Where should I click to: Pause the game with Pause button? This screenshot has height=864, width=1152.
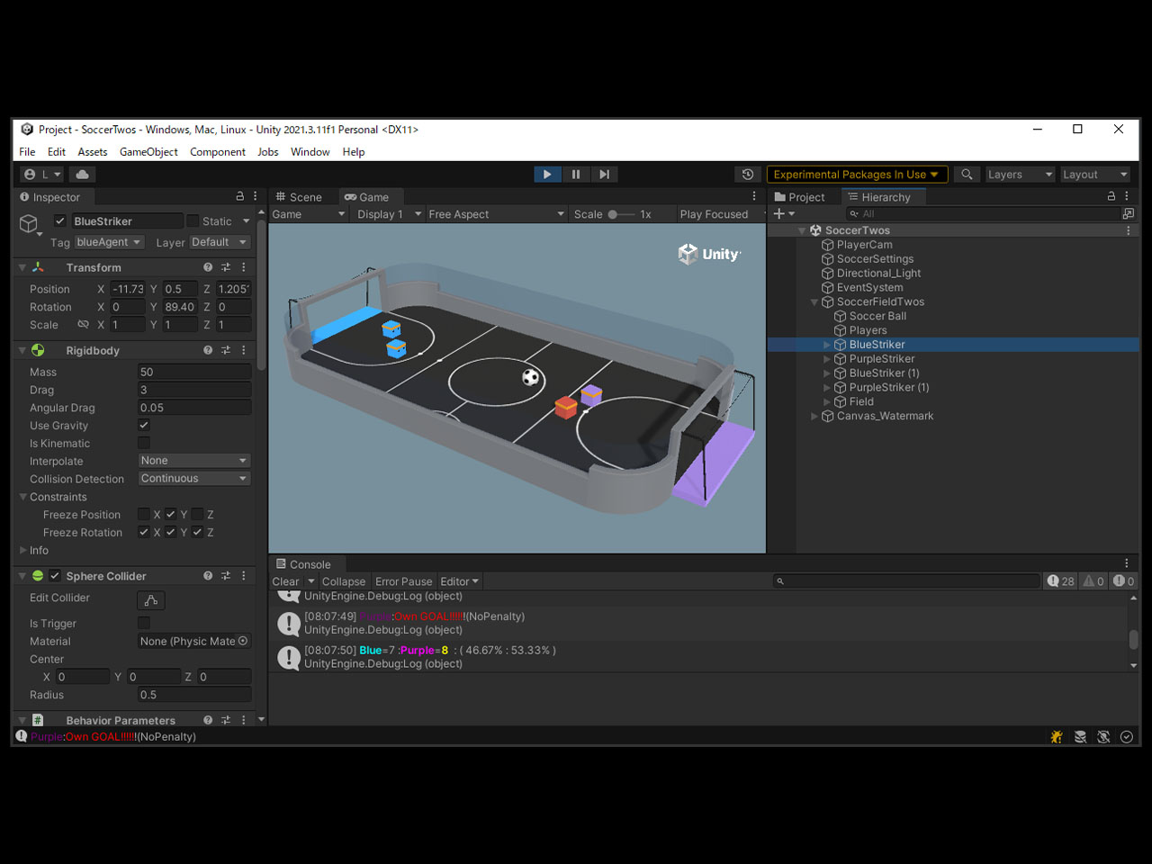click(576, 175)
